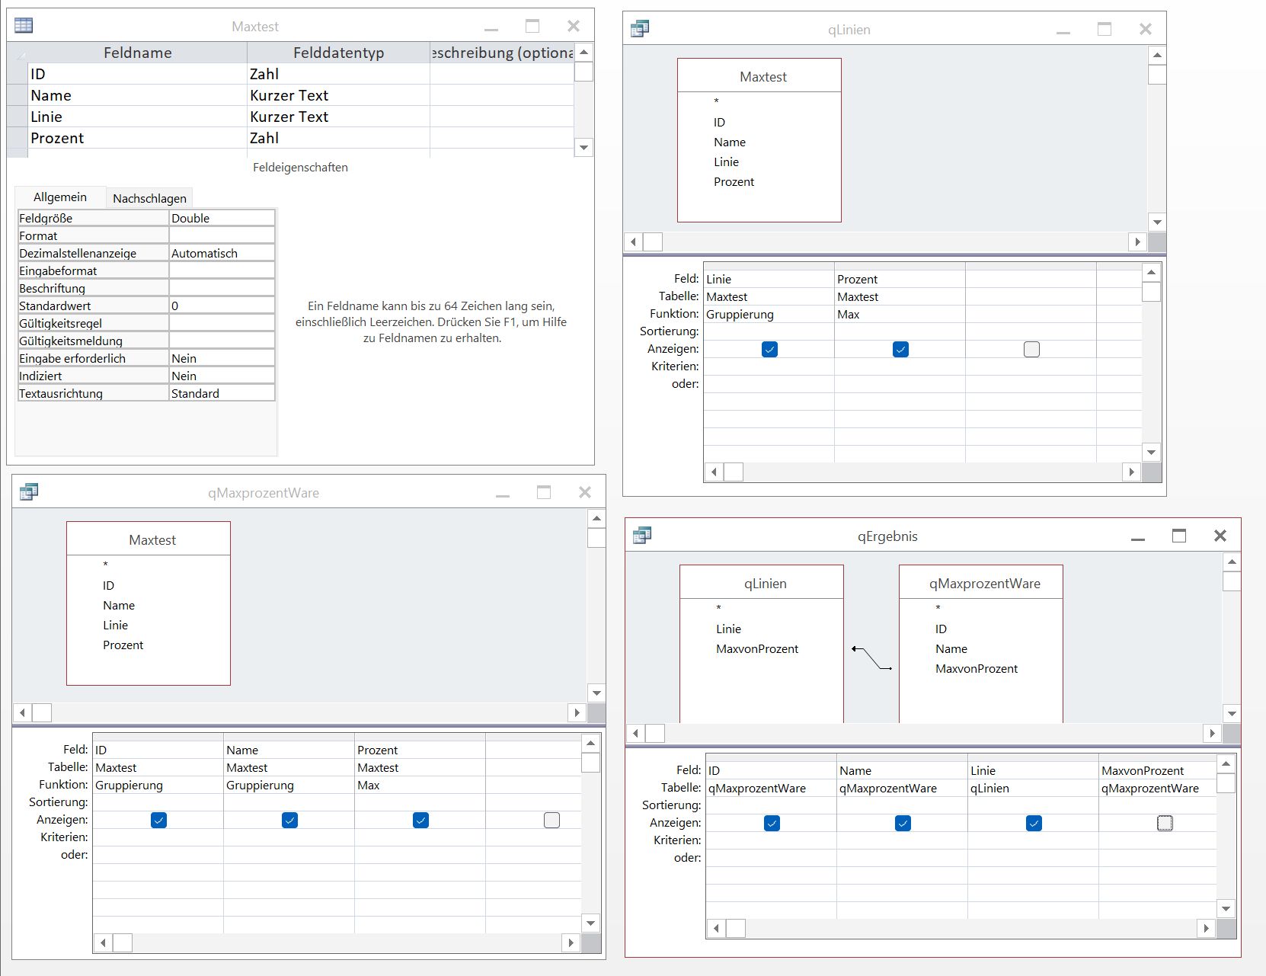The image size is (1266, 976).
Task: Close the qMaxprozentWare window
Action: coord(585,492)
